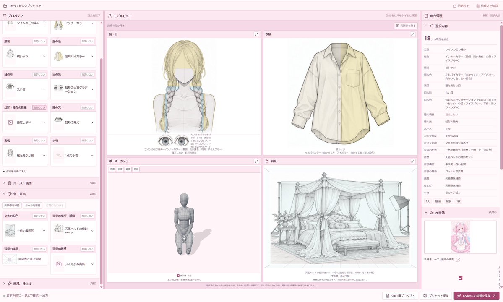Click the glowing eye icon in 瞳の光

(58, 120)
